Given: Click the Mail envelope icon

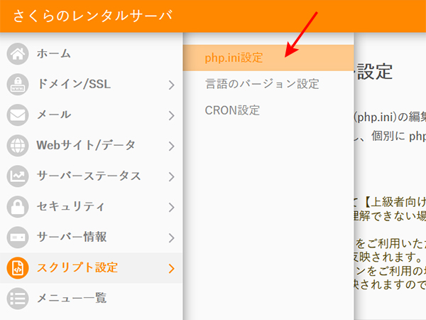Looking at the screenshot, I should click(x=18, y=114).
